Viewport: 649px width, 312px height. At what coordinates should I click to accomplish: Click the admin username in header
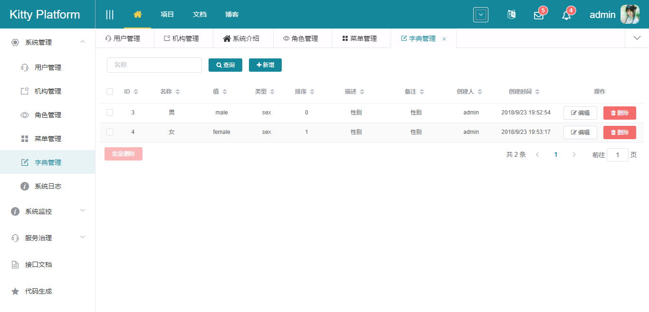[602, 15]
